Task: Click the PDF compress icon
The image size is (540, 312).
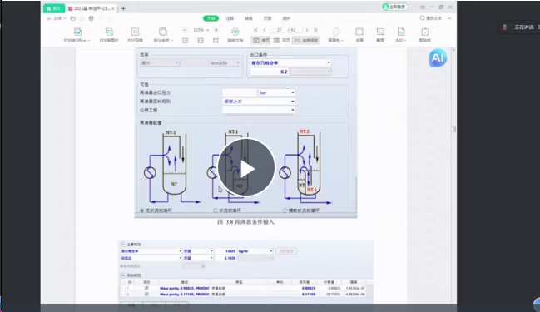Action: point(135,32)
